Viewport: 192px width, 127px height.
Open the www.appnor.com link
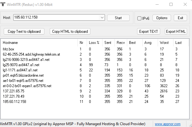pos(168,124)
